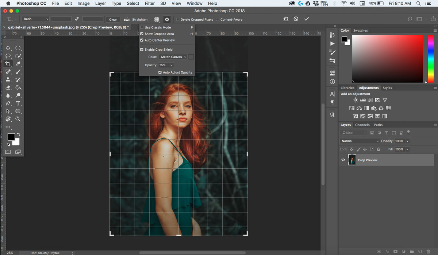
Task: Uncheck Auto Adjust Opacity
Action: tap(160, 72)
